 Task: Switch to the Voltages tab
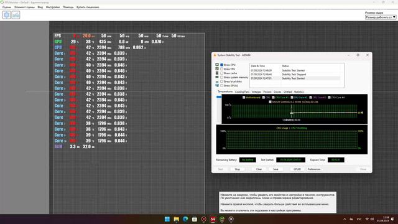click(256, 92)
